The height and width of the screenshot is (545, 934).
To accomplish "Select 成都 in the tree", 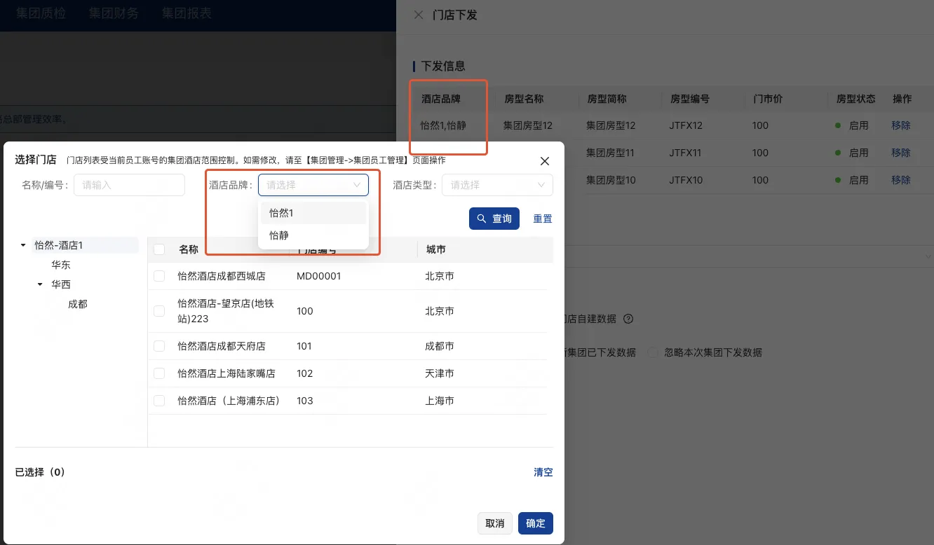I will [78, 304].
